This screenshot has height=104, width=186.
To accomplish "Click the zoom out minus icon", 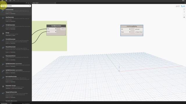I will (184, 14).
